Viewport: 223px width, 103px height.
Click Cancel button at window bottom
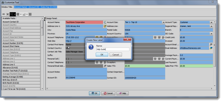pos(108,93)
